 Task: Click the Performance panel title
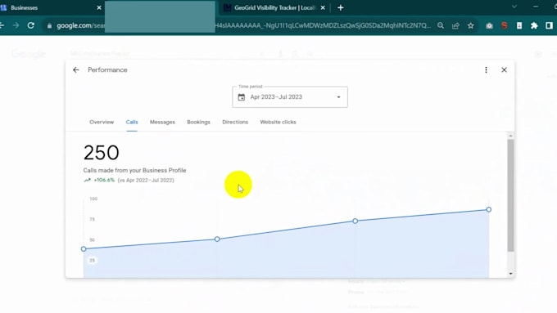point(107,69)
